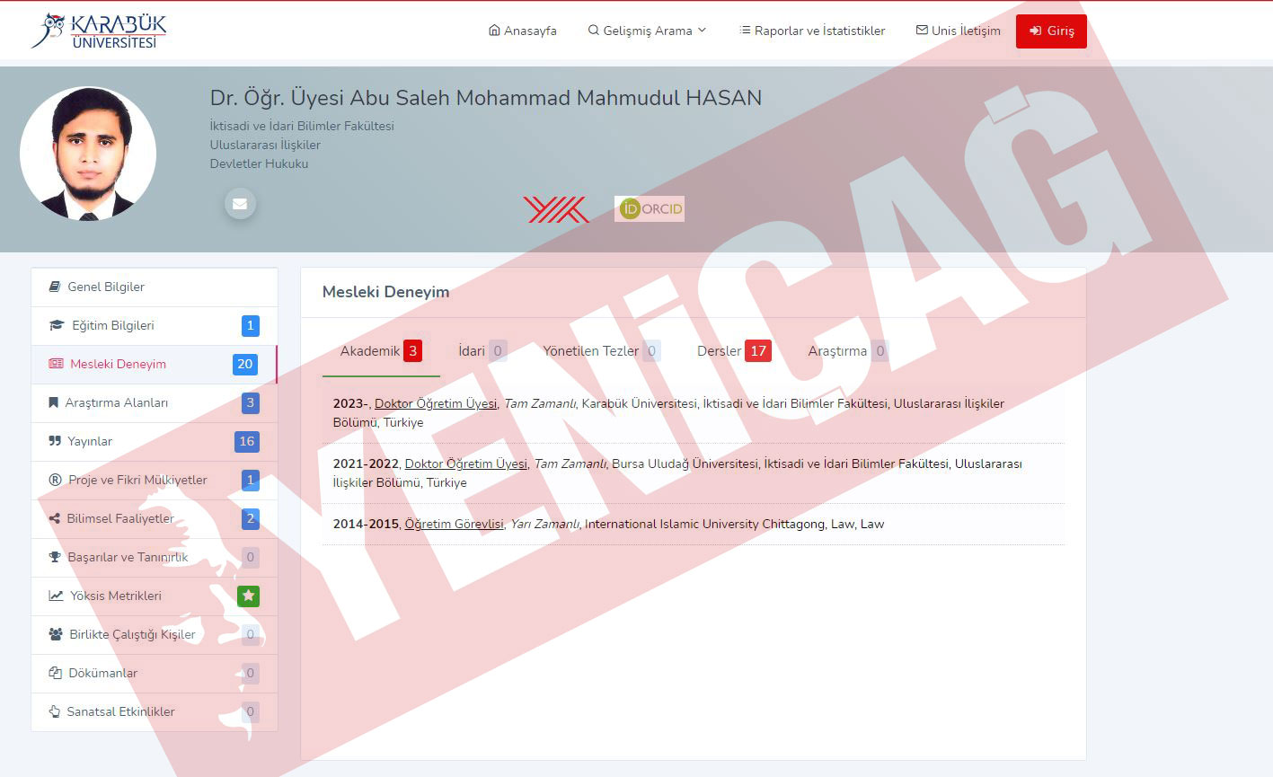Click the graduation cap icon for Eğitim Bilgileri
The height and width of the screenshot is (777, 1273).
[x=56, y=325]
